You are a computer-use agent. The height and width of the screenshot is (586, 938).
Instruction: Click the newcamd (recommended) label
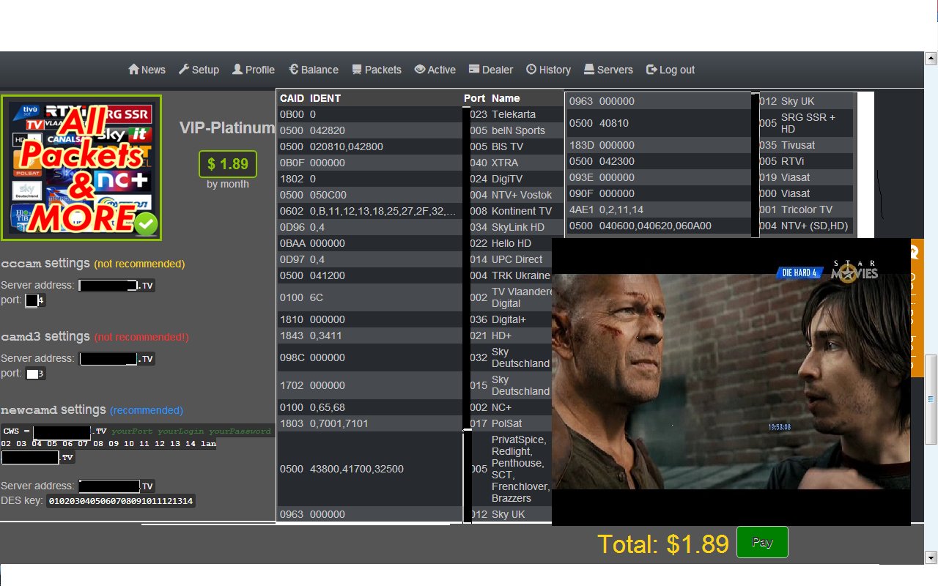pyautogui.click(x=92, y=409)
